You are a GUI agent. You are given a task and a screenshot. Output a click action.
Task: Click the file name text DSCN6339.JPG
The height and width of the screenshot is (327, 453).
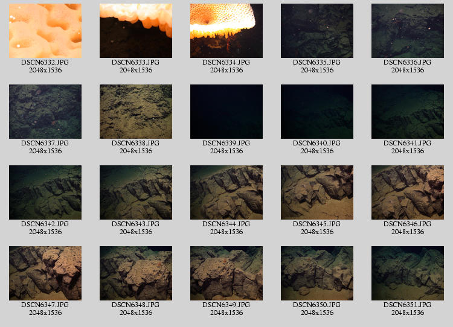click(226, 143)
